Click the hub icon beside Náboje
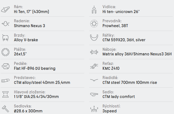174x114 pixels. coord(94,52)
